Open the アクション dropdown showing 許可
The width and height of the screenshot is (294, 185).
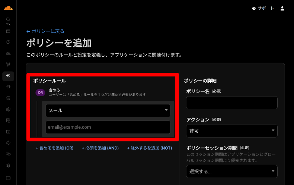(232, 131)
